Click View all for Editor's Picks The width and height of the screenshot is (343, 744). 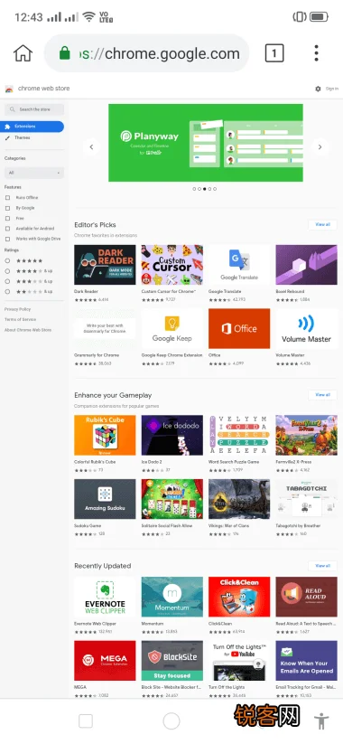click(x=322, y=224)
